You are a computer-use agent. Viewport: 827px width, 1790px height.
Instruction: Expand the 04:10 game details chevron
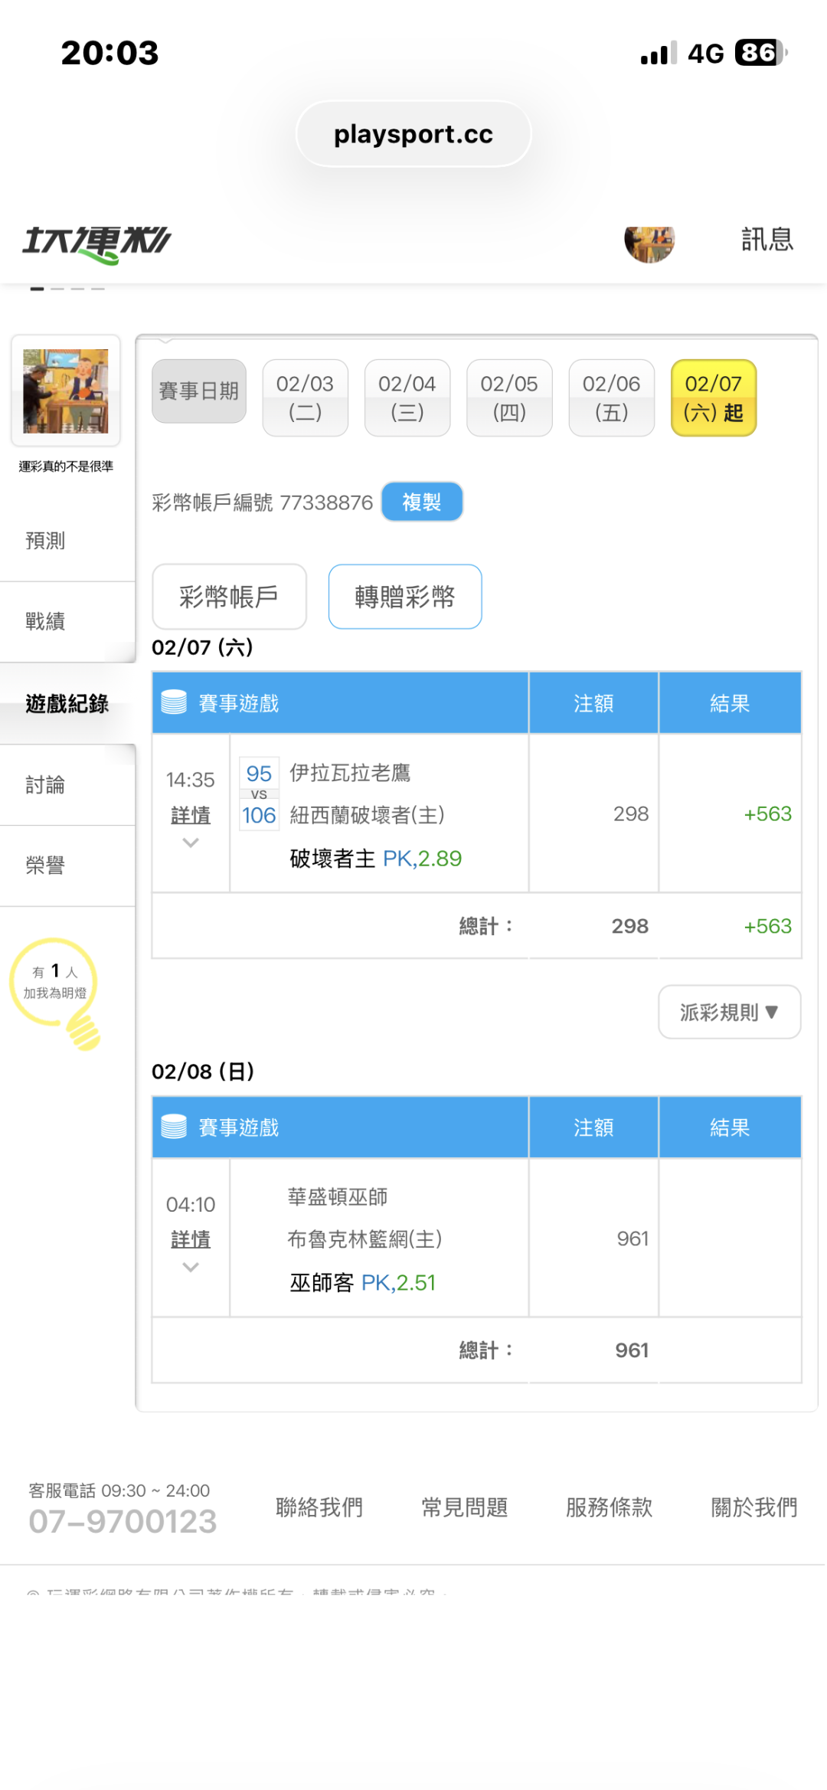point(191,1267)
